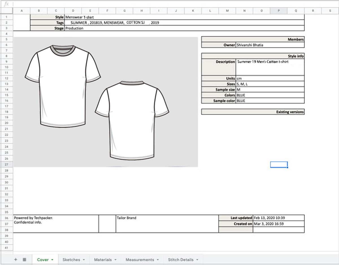This screenshot has width=339, height=265.
Task: Open the Stitch Details tab dropdown arrow
Action: (x=198, y=259)
